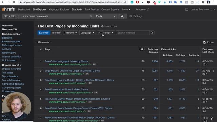Viewport: 217px width, 122px height.
Task: Open Top pages in sidebar
Action: pyautogui.click(x=7, y=73)
